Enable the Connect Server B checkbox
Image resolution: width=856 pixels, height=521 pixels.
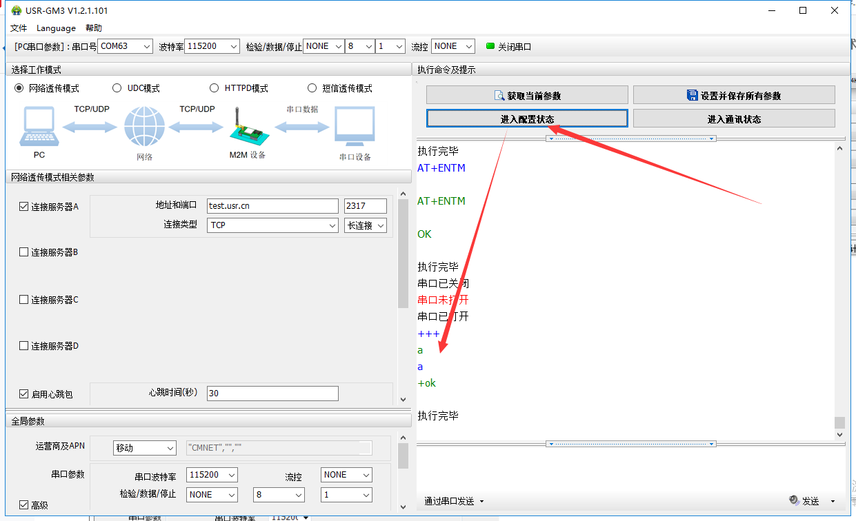point(24,252)
